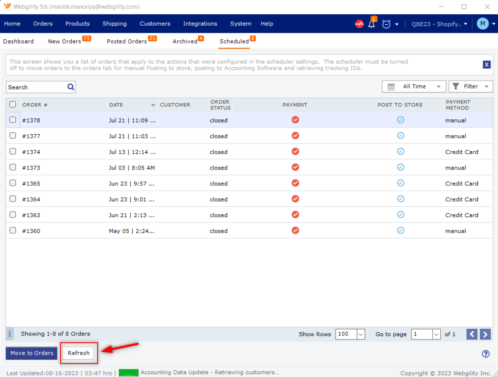Screen dimensions: 498x377
Task: Click the red activity pulse icon
Action: click(359, 24)
